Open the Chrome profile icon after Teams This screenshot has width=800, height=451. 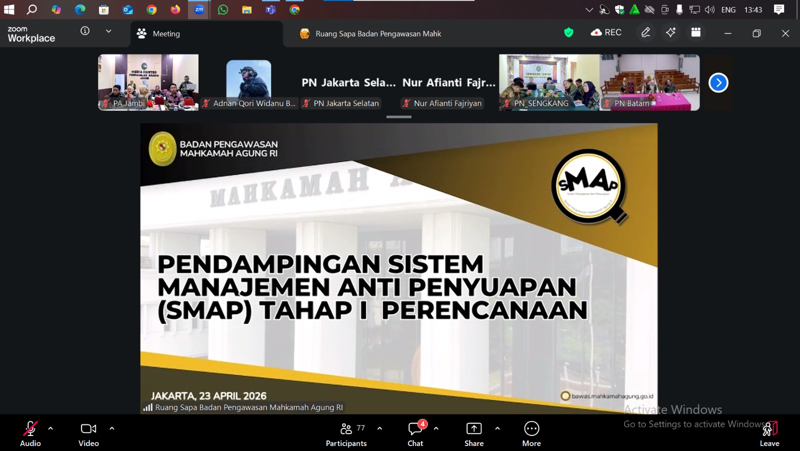(294, 9)
